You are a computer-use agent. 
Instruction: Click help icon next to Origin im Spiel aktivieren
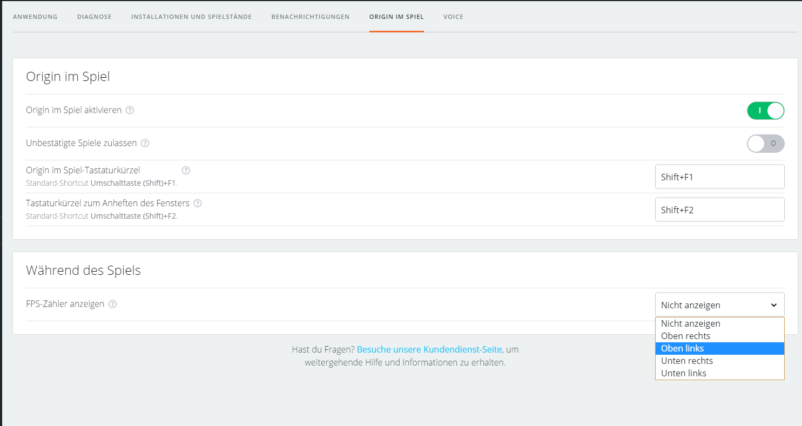pyautogui.click(x=130, y=110)
